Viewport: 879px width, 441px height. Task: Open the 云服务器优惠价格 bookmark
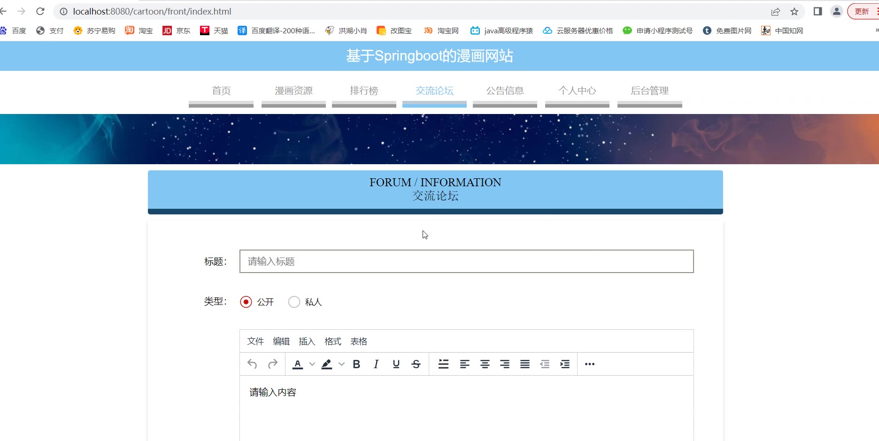(x=578, y=30)
